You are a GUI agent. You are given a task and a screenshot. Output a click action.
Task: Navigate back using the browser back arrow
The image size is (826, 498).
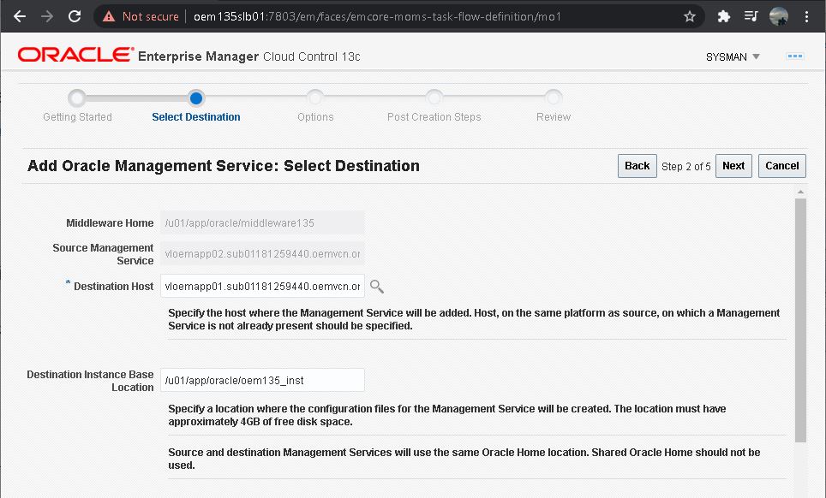19,15
